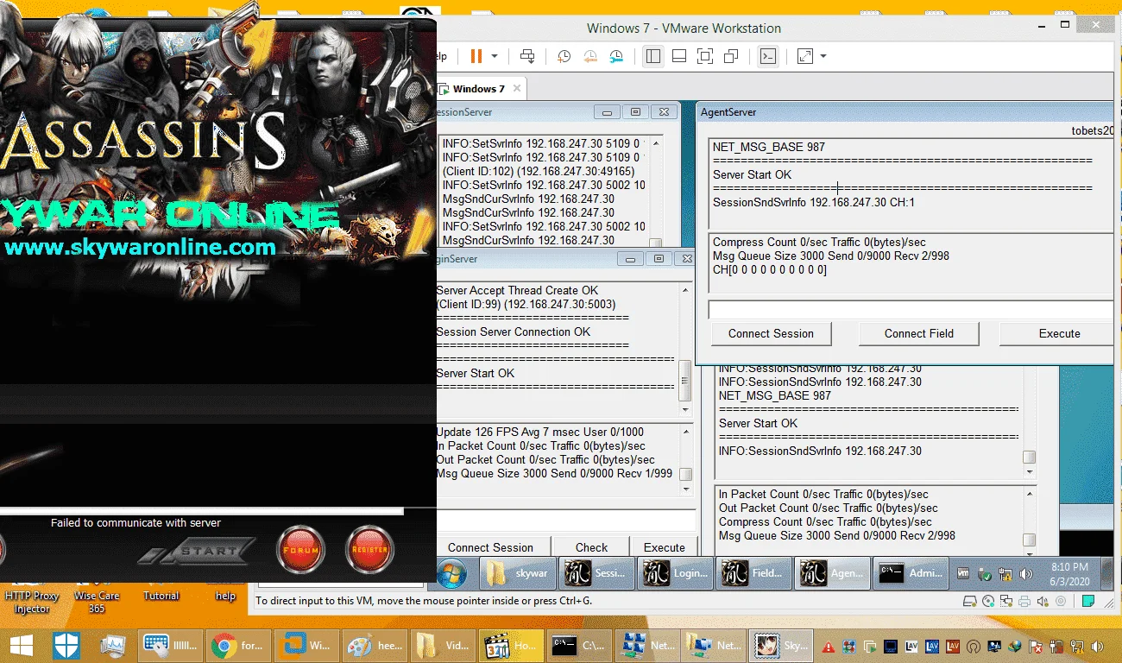This screenshot has width=1122, height=663.
Task: Enter VMware full screen mode
Action: pyautogui.click(x=705, y=56)
